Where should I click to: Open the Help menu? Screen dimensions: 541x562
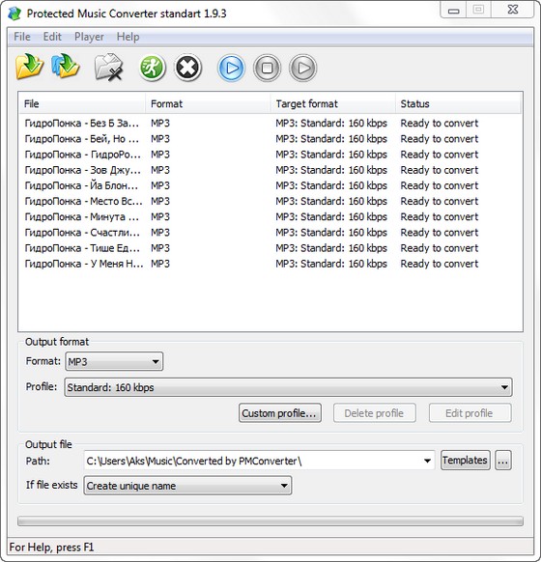(x=128, y=37)
